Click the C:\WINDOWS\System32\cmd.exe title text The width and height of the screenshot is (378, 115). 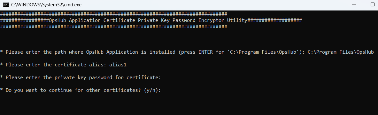click(46, 4)
